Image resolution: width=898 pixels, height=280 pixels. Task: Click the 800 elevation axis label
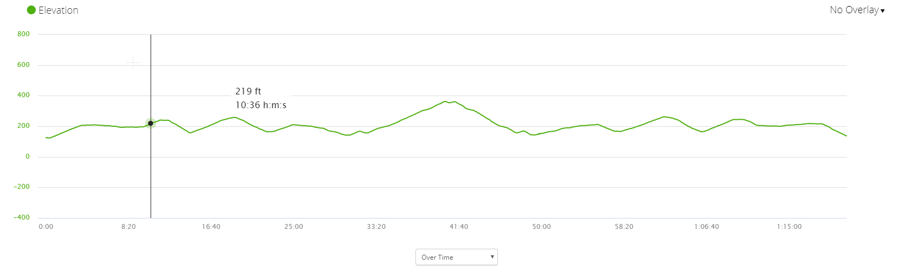24,34
